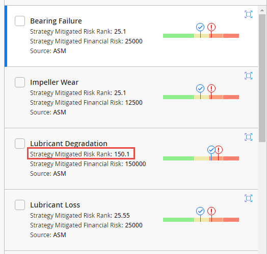267x254 pixels.
Task: Click red segment of Lubricant Loss risk bar
Action: pyautogui.click(x=231, y=220)
